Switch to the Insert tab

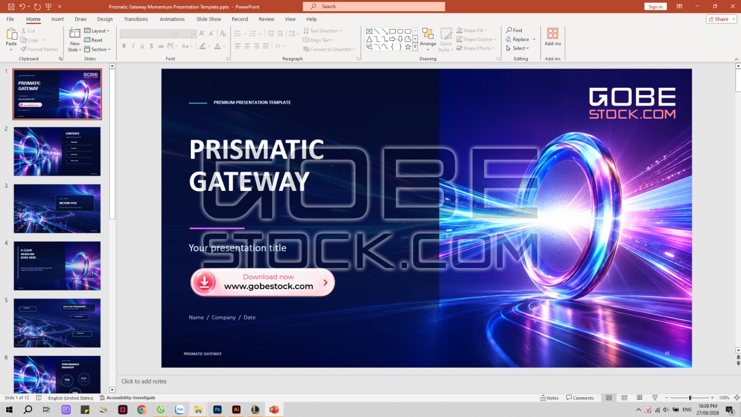point(57,19)
